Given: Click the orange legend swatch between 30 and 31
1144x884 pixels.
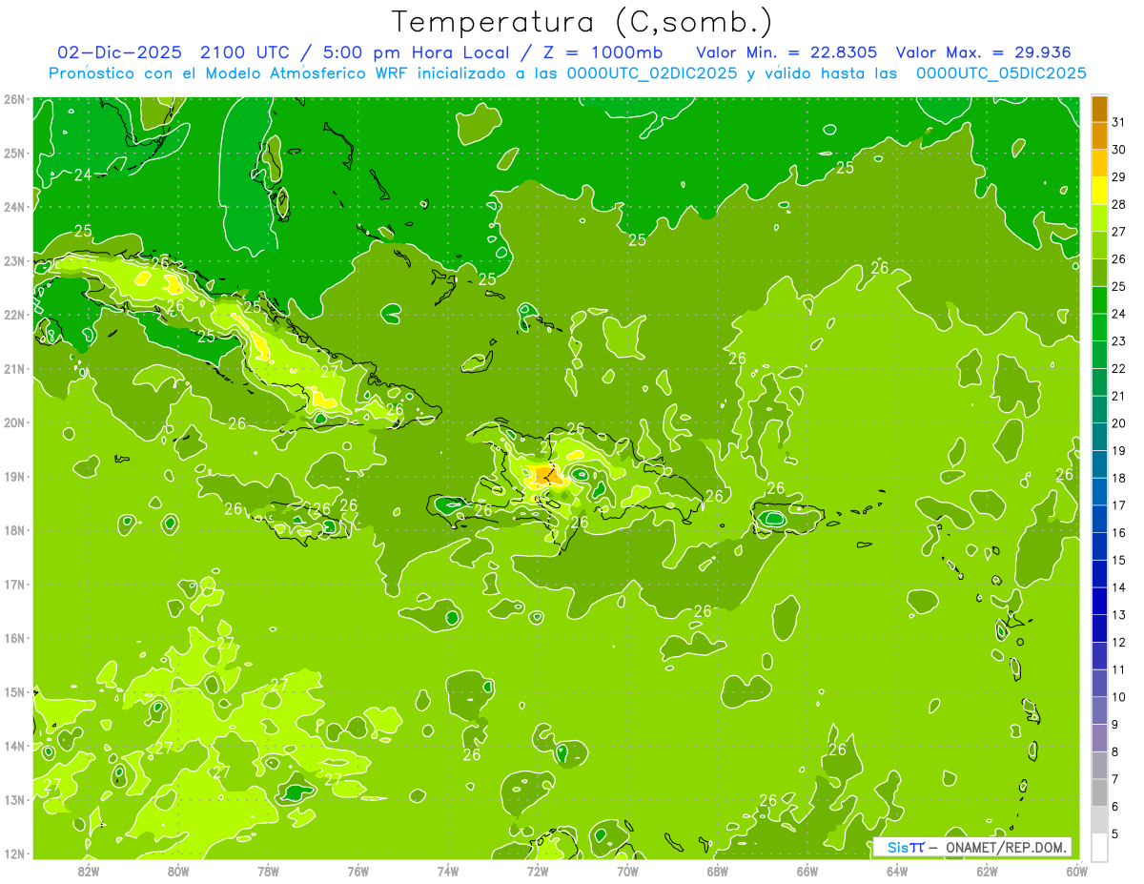Looking at the screenshot, I should [x=1100, y=135].
